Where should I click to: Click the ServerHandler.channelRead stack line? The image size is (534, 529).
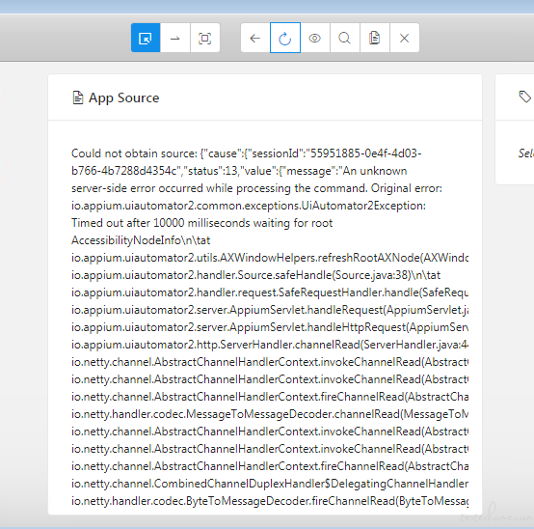[x=270, y=345]
